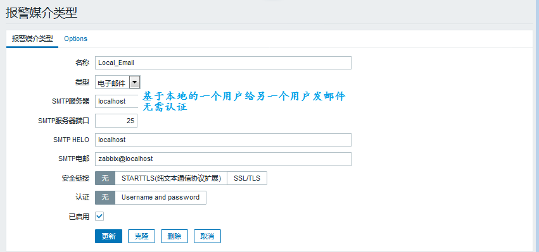Click the 取消 button
The height and width of the screenshot is (252, 539).
coord(207,236)
